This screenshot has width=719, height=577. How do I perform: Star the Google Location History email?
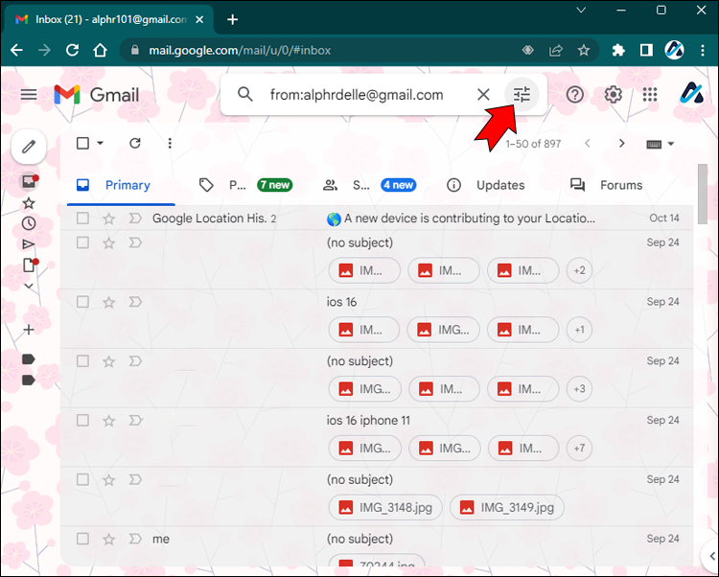(x=108, y=219)
